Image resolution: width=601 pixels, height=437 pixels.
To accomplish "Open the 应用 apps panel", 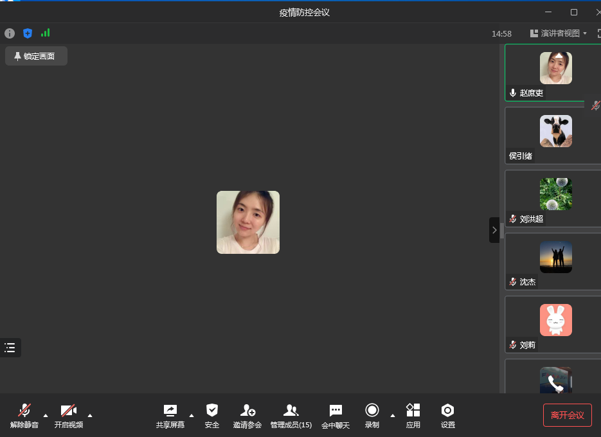I will click(x=413, y=416).
